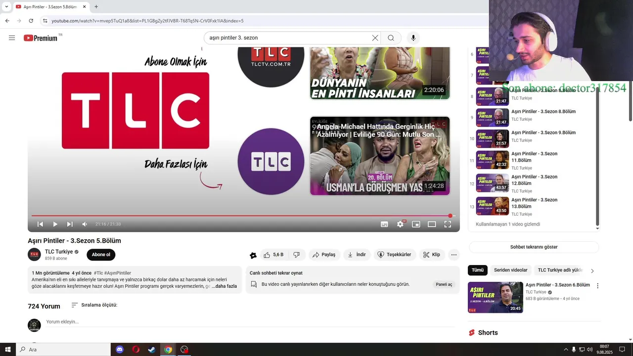Create a clip with Klip

point(431,255)
